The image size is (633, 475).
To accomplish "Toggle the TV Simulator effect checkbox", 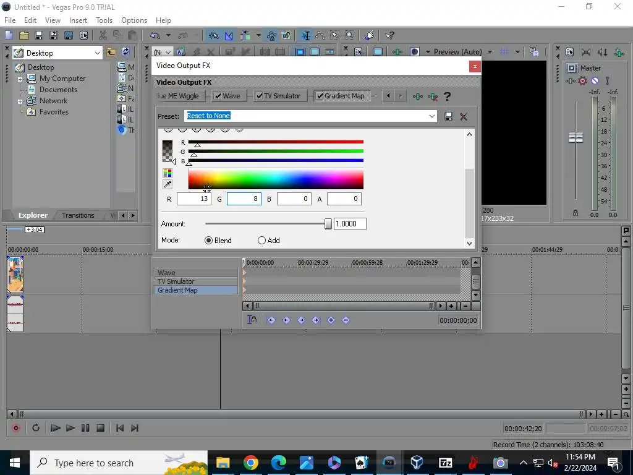I will [x=260, y=96].
